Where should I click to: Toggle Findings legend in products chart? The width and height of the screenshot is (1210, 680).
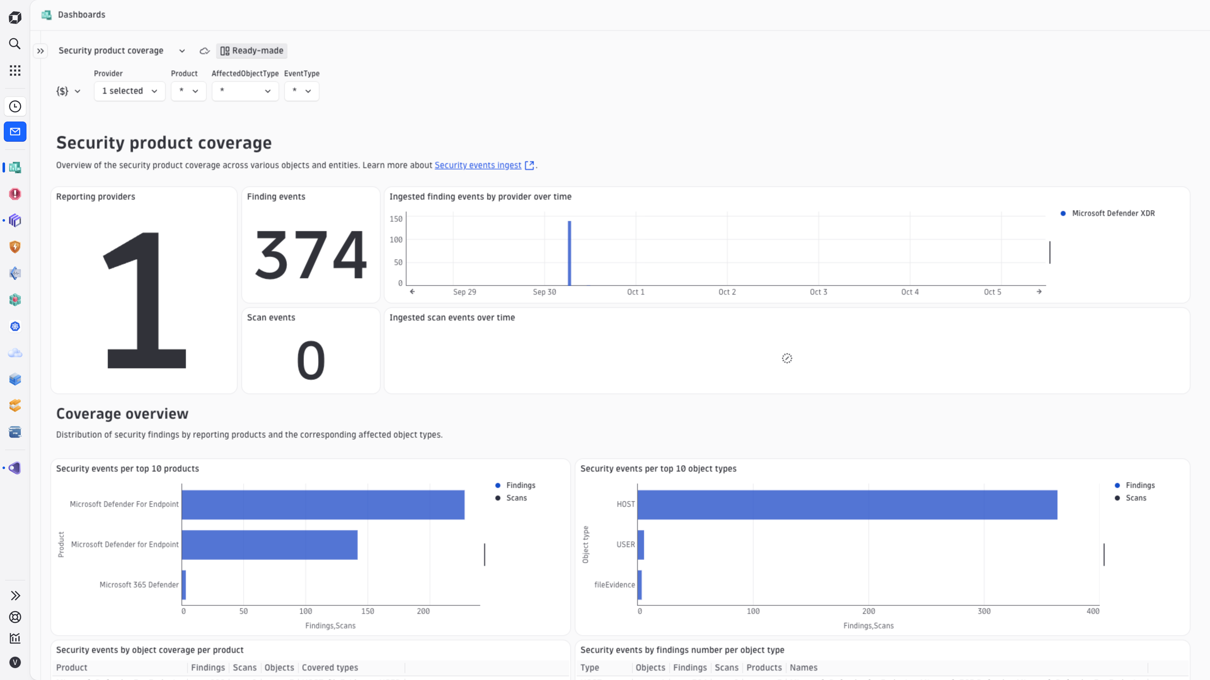click(x=515, y=485)
